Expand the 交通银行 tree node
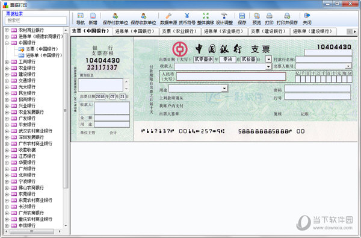This screenshot has height=238, width=361. (x=7, y=81)
